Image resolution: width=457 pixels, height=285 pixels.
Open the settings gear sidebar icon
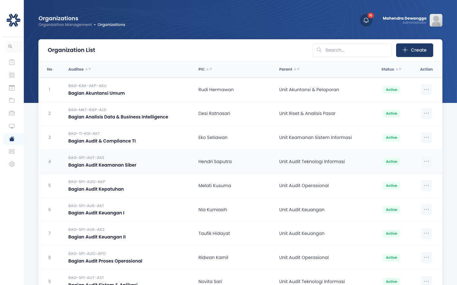12,164
